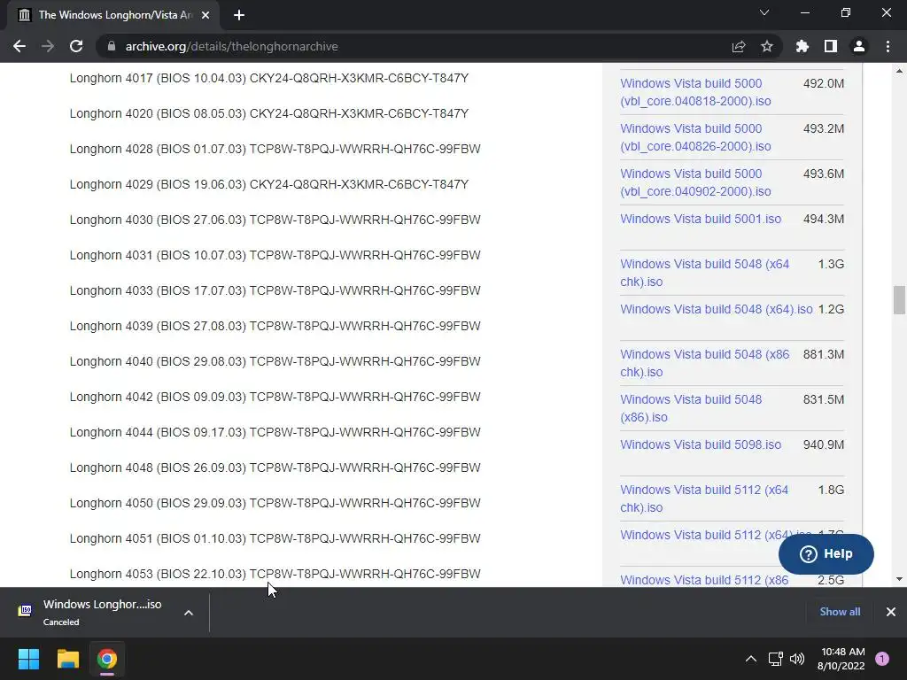Open File Explorer from taskbar
Viewport: 907px width, 680px height.
click(67, 659)
